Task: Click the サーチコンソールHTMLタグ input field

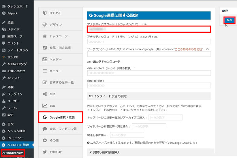Action: click(149, 54)
